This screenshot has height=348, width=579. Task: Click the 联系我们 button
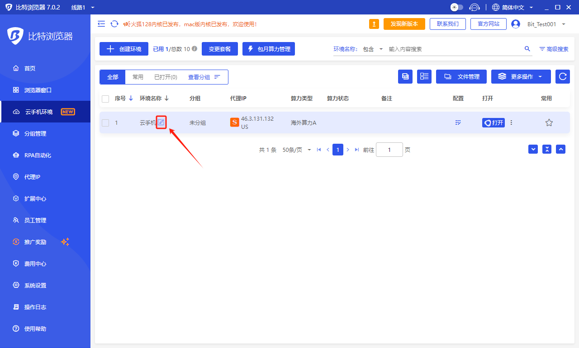point(448,24)
